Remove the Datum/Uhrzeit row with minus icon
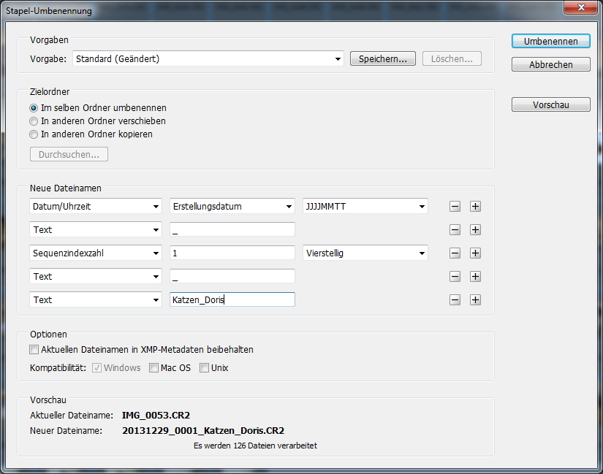The image size is (603, 474). [455, 207]
